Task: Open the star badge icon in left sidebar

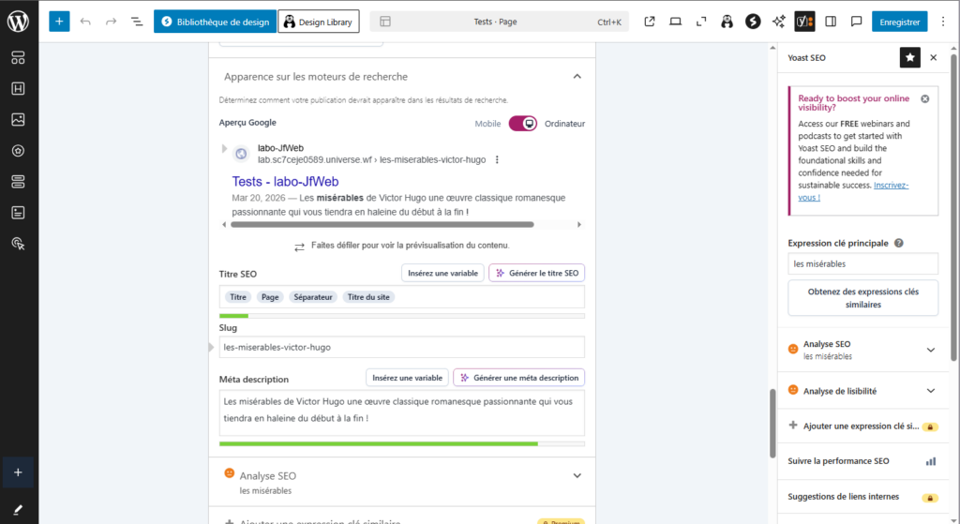Action: tap(19, 151)
